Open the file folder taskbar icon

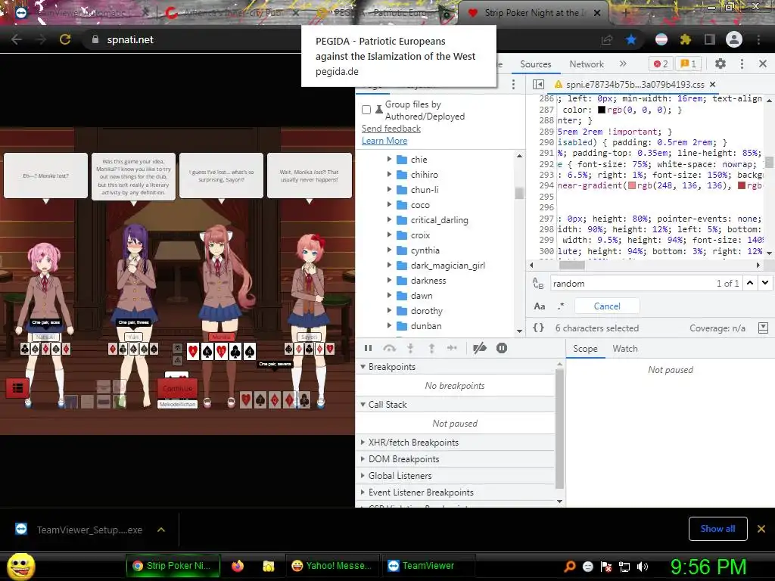click(x=269, y=566)
